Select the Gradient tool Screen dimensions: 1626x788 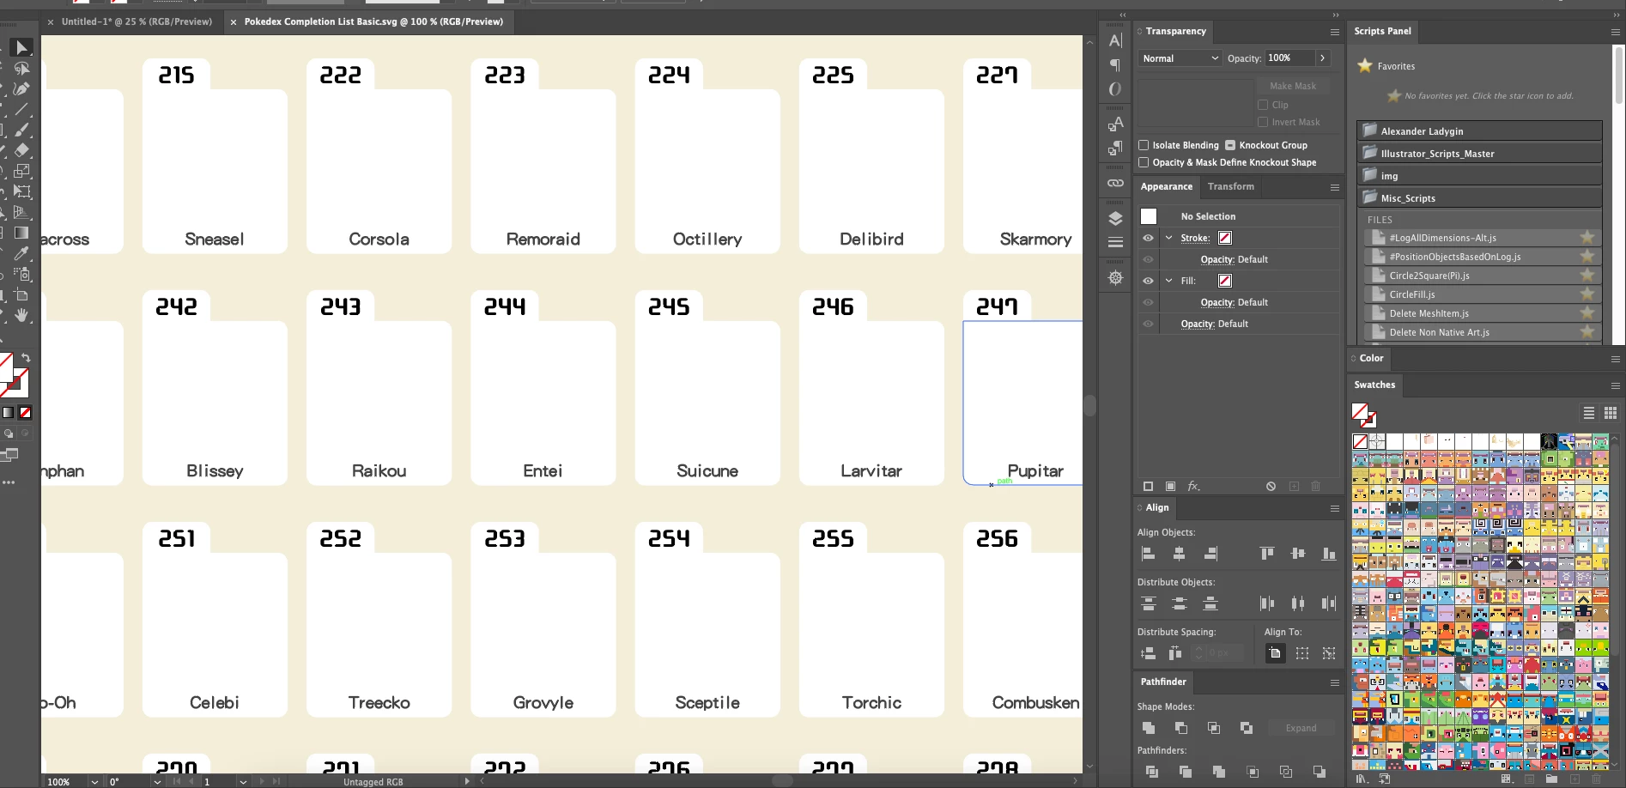pyautogui.click(x=21, y=233)
